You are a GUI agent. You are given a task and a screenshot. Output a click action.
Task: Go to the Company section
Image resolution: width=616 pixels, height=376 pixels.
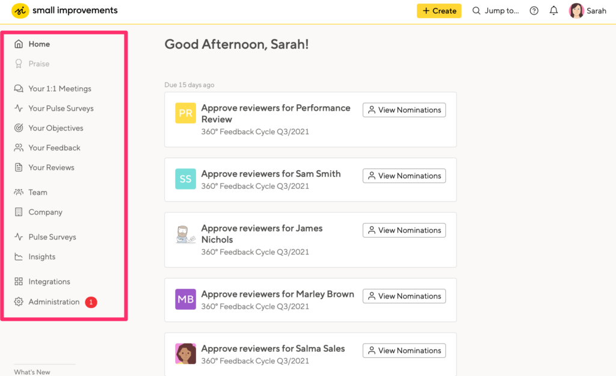pos(45,212)
